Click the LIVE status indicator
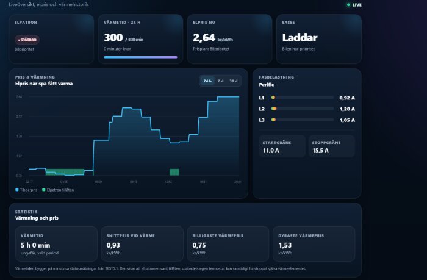This screenshot has height=280, width=427. (x=354, y=5)
